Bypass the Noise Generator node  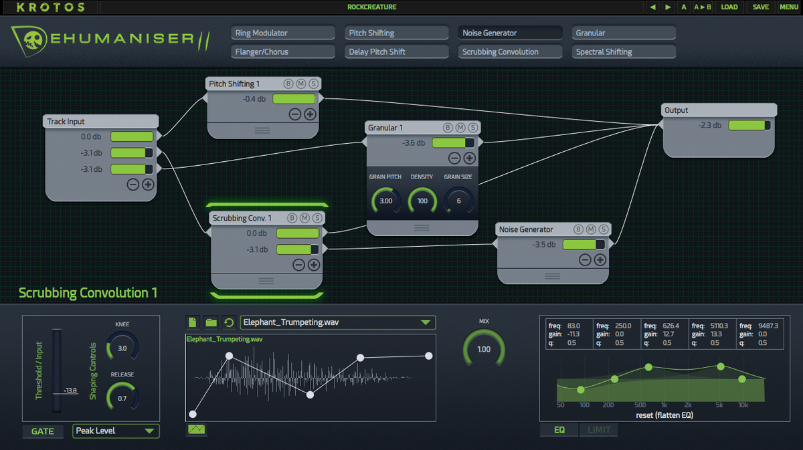(x=577, y=229)
